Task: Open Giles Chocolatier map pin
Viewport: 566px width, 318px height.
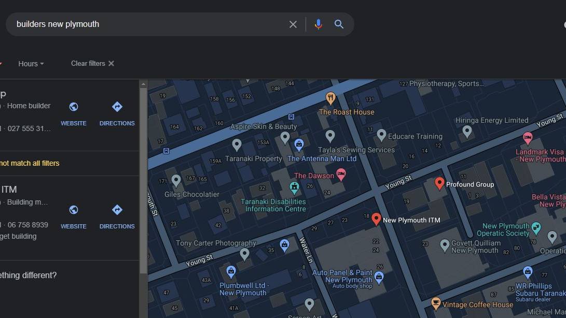Action: click(176, 180)
